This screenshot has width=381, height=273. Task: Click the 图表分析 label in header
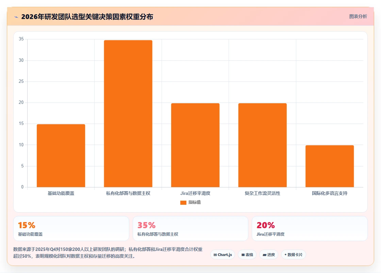click(358, 17)
